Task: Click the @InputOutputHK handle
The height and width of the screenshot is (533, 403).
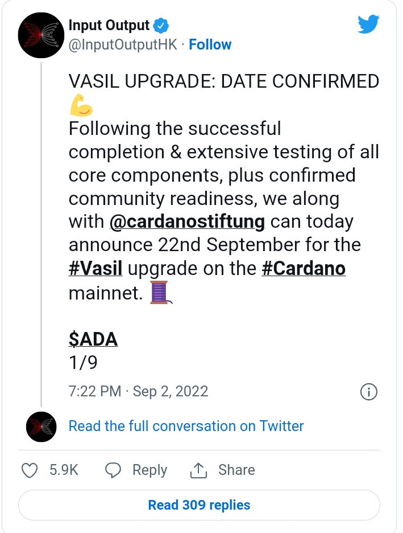Action: click(x=123, y=44)
